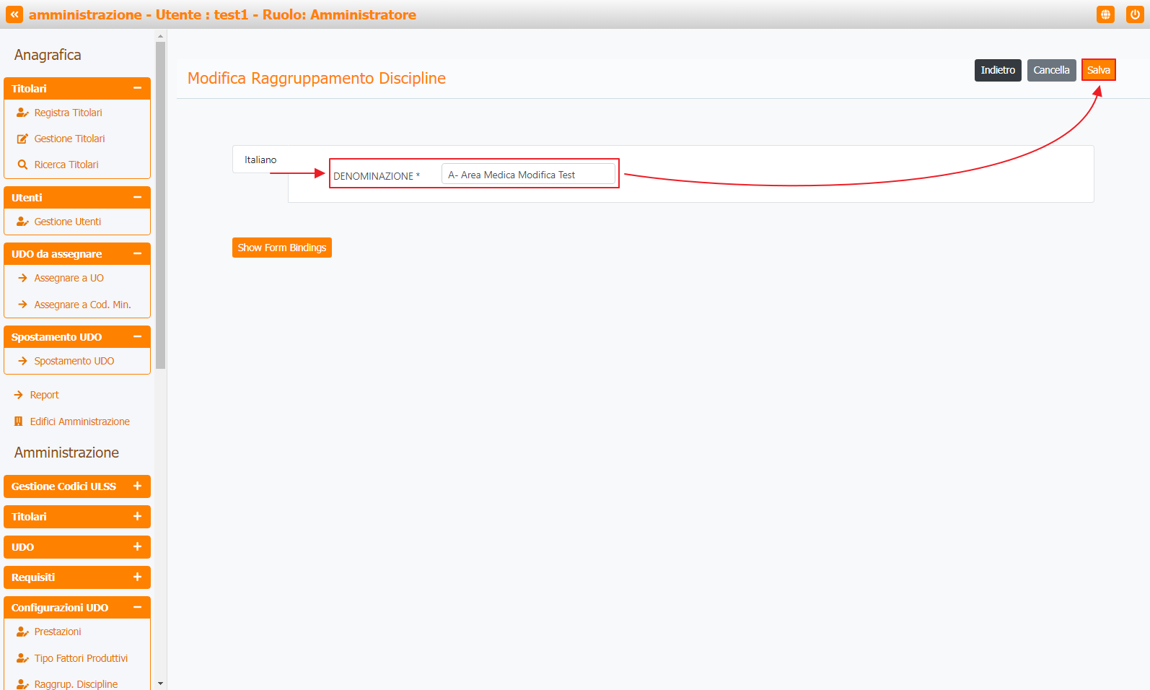Click the sidebar scroll down arrow
This screenshot has height=690, width=1150.
coord(160,683)
